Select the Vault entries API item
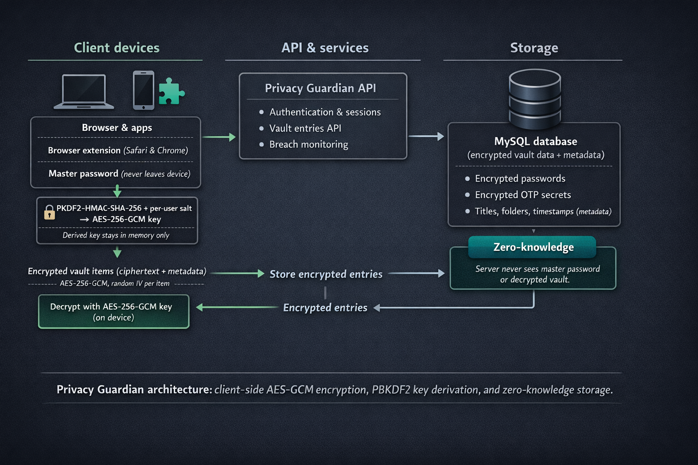698x465 pixels. coord(305,129)
